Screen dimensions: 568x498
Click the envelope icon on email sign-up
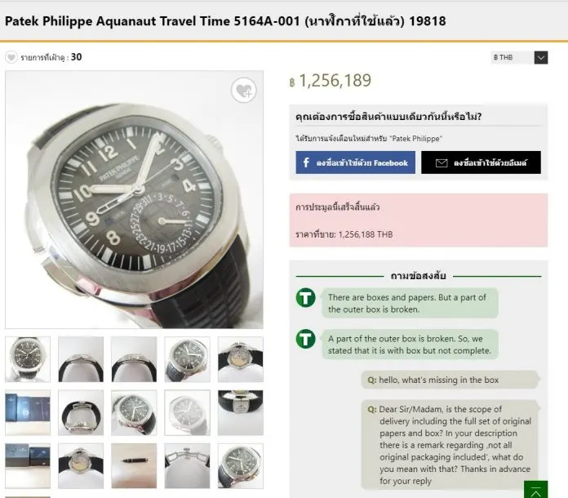441,162
